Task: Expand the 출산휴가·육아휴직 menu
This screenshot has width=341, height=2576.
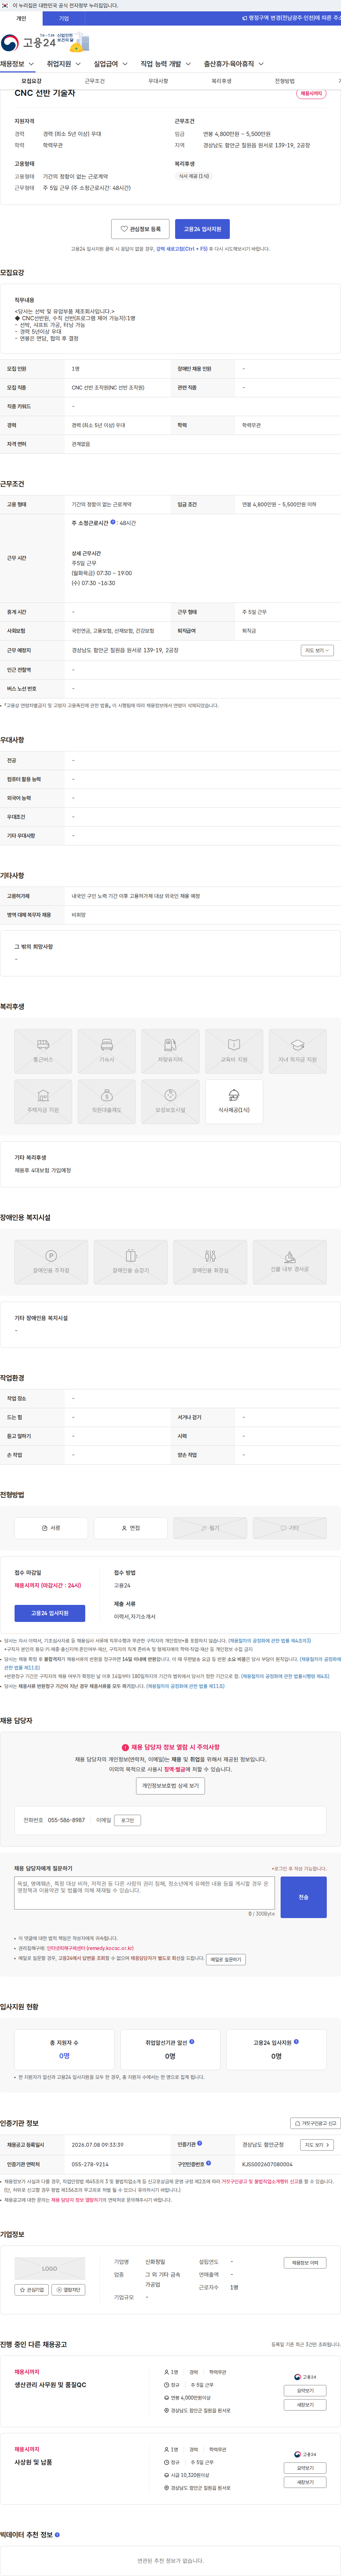Action: coord(234,64)
